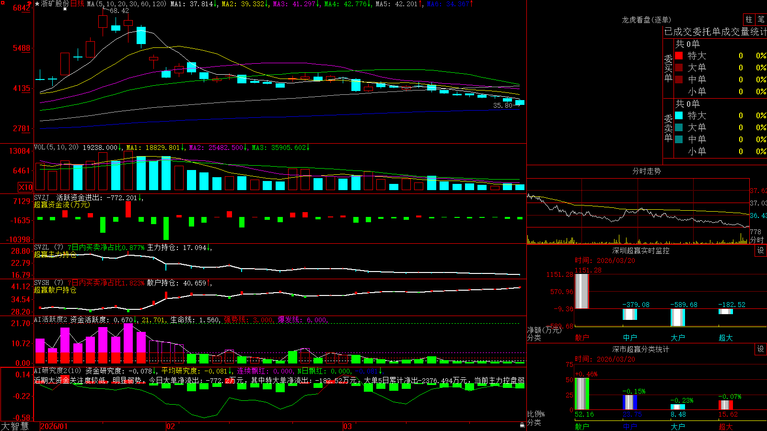Click the 大智慧 logo at bottom left
The height and width of the screenshot is (431, 767).
(15, 426)
